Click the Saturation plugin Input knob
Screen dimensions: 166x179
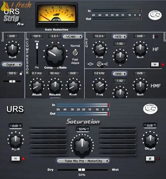click(15, 140)
